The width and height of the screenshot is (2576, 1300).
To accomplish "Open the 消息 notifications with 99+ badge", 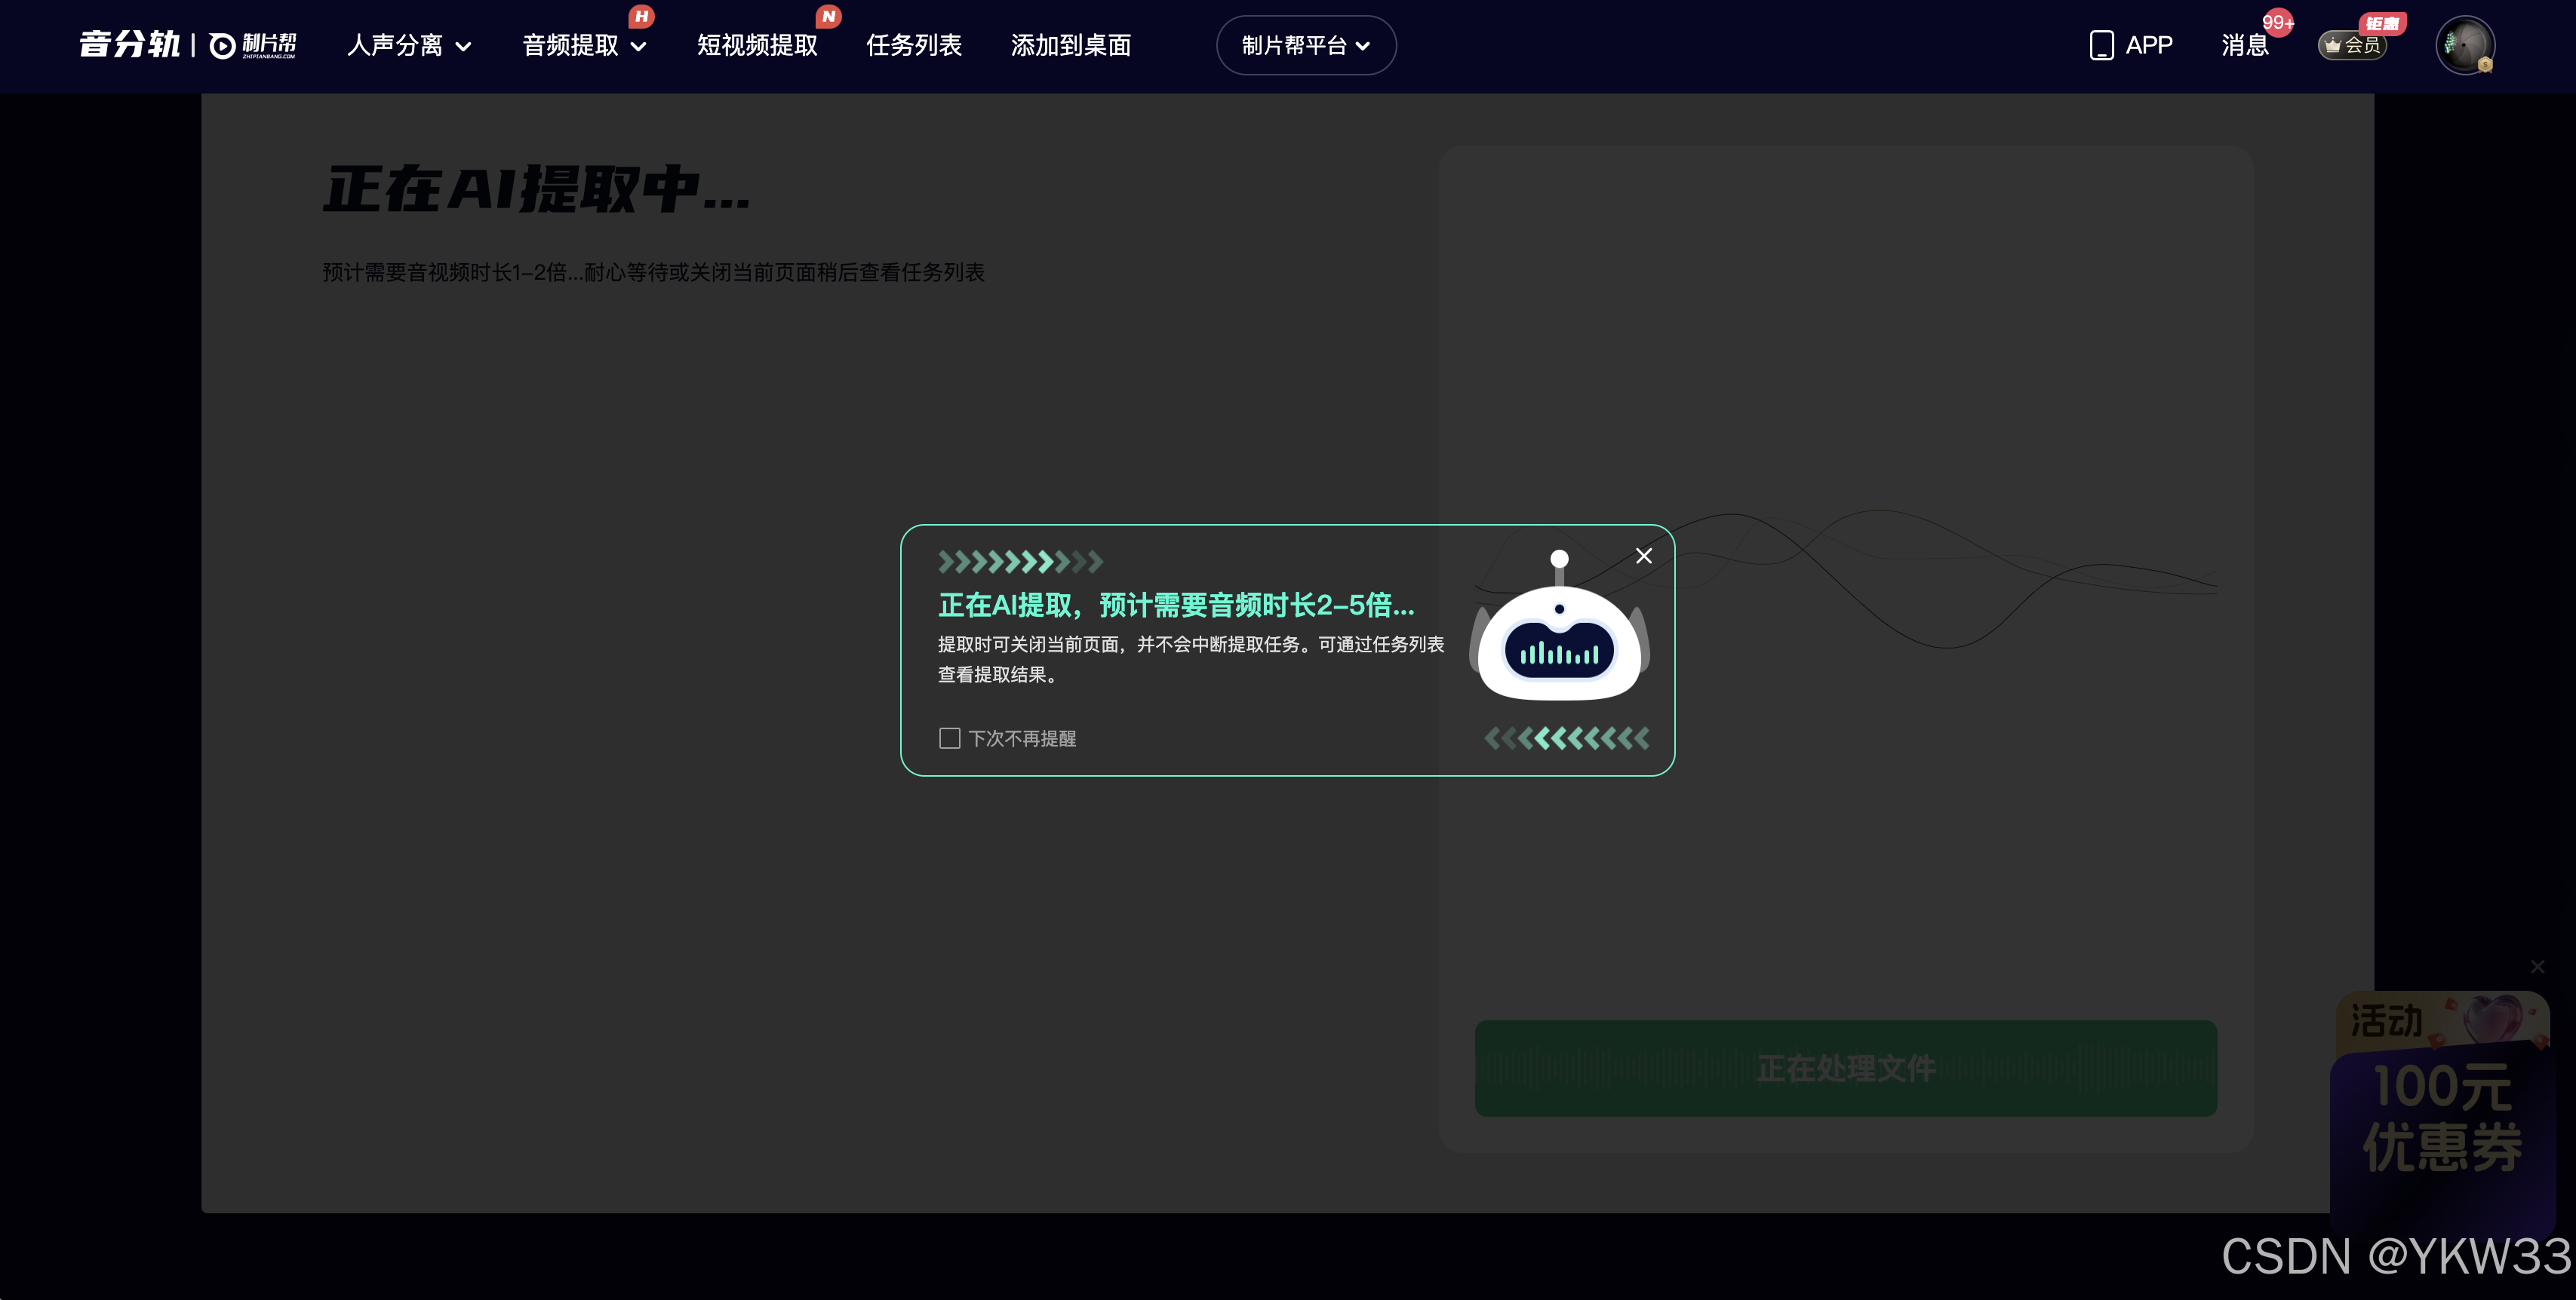I will pos(2245,45).
